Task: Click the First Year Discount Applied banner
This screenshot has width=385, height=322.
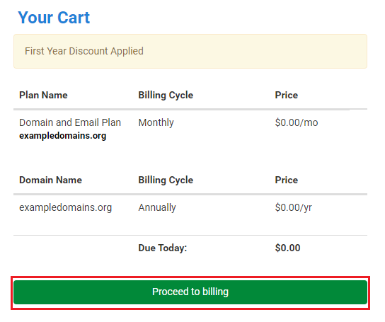Action: coord(190,52)
